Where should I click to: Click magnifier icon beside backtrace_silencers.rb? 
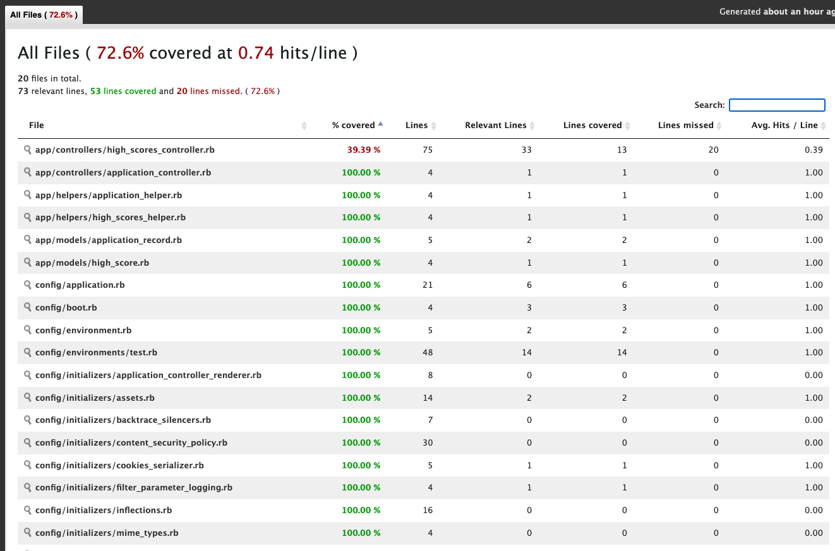coord(27,420)
